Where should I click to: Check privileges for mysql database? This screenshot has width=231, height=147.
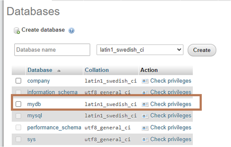pos(171,116)
